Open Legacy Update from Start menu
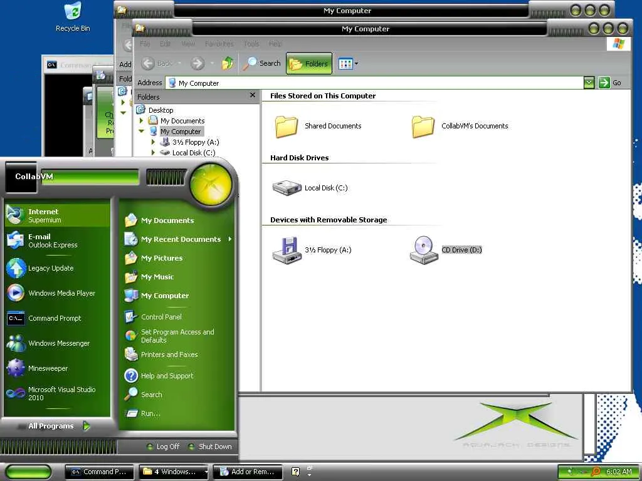642x481 pixels. coord(57,268)
